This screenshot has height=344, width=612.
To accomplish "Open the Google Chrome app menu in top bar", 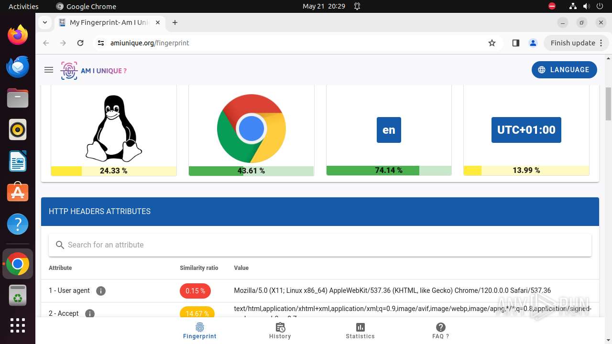I will [86, 6].
